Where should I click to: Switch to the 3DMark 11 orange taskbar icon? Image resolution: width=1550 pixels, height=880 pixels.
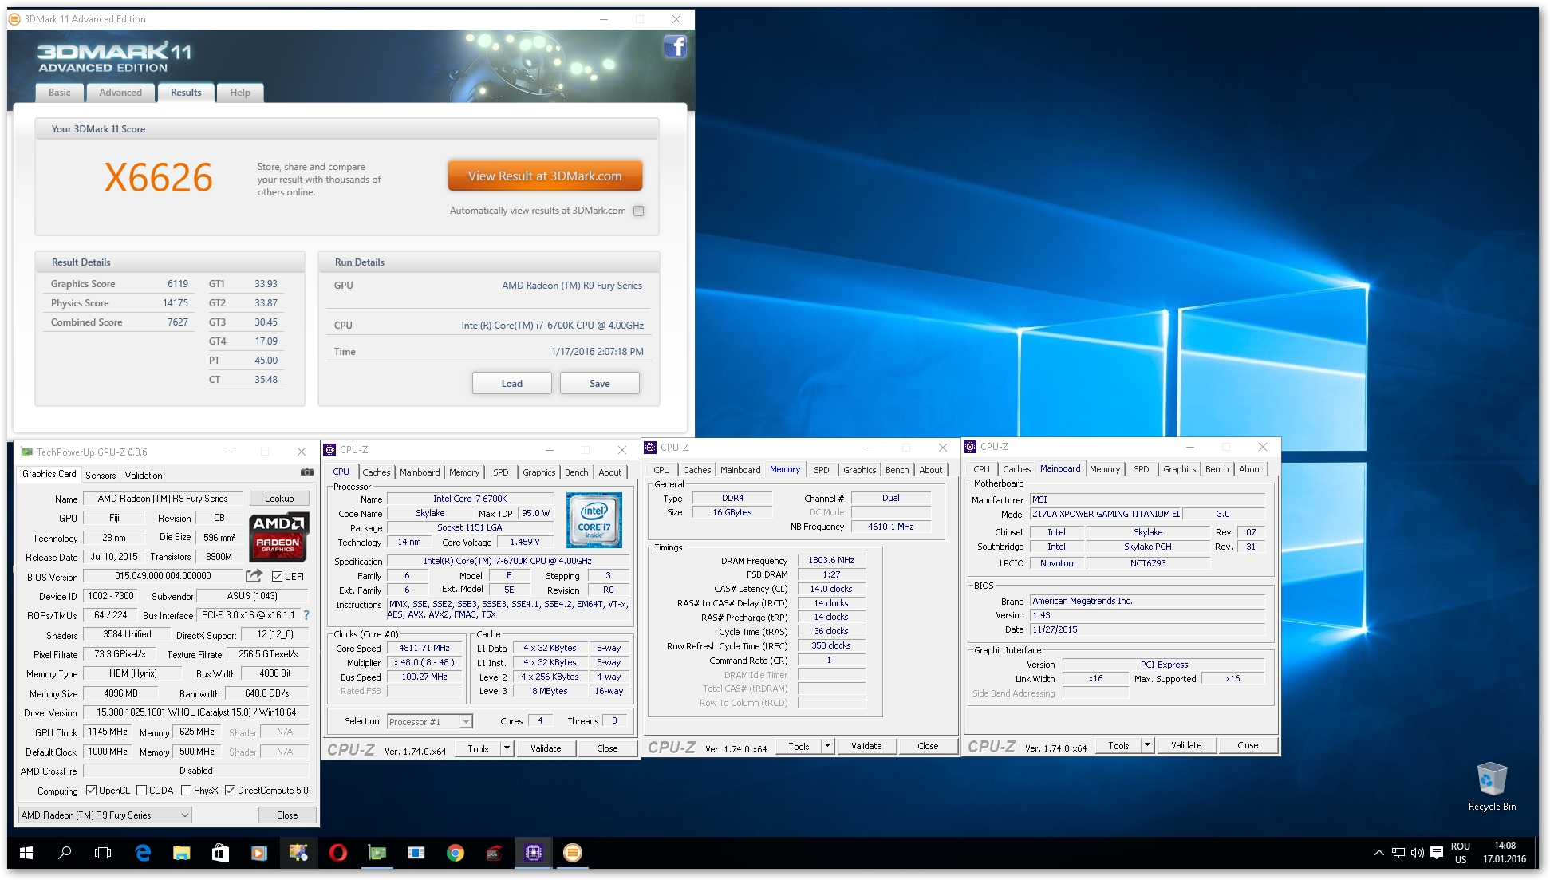[x=572, y=853]
